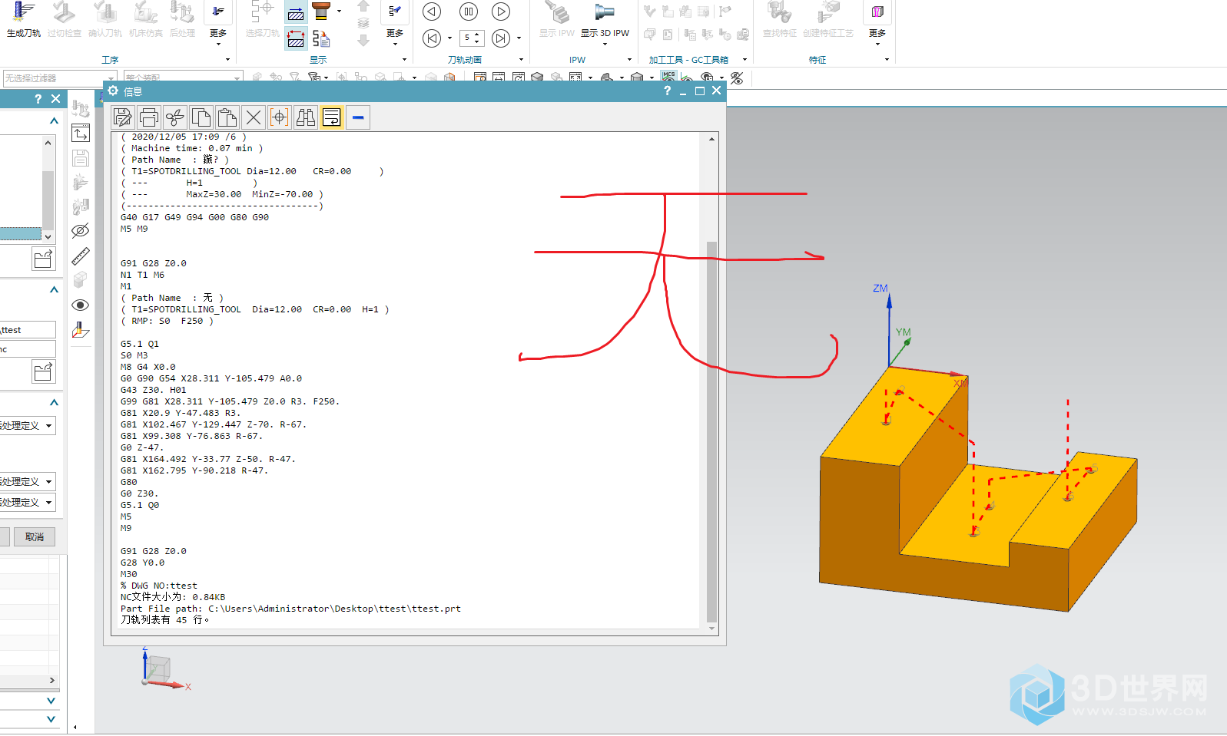1227x736 pixels.
Task: Open help in the left postprocess dialog
Action: pos(38,99)
